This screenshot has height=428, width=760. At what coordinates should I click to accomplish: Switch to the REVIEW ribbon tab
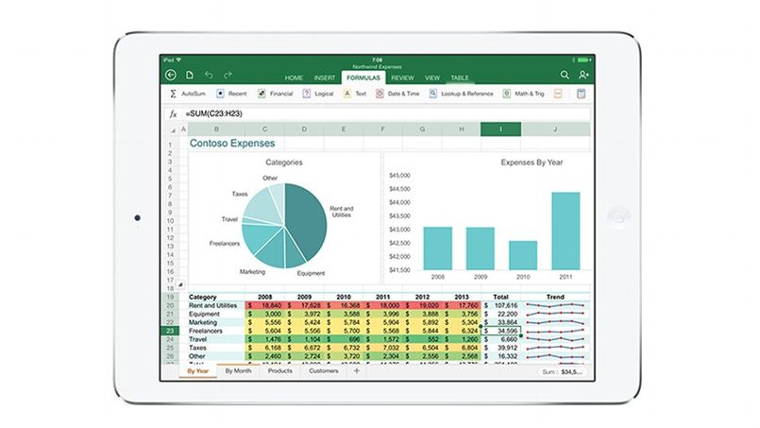click(402, 77)
